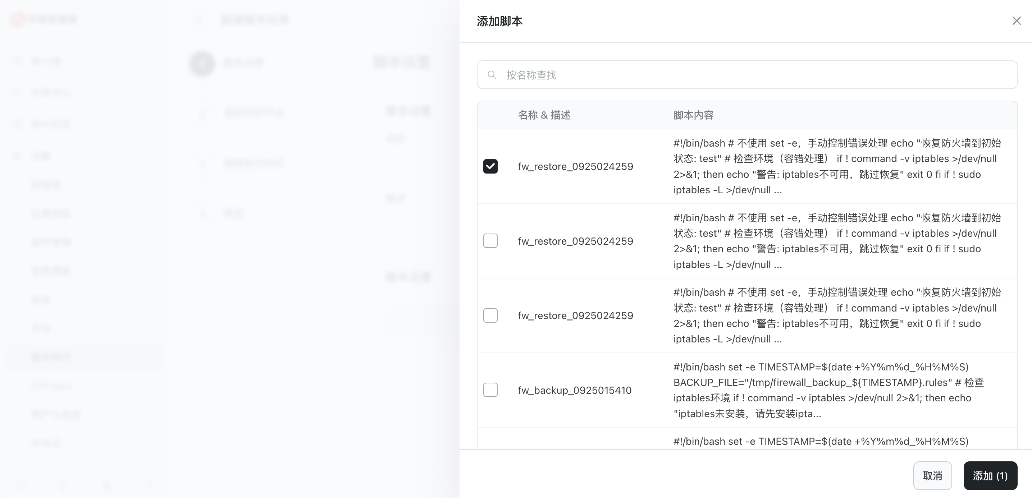Click the third fw_restore_0925024259 row

575,315
